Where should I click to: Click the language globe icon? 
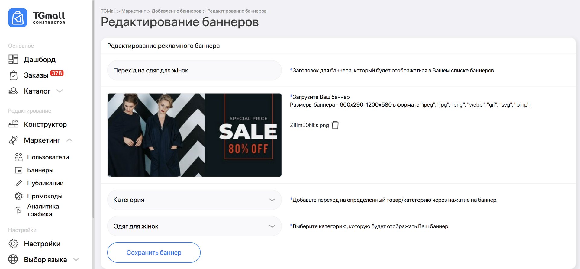tap(13, 259)
